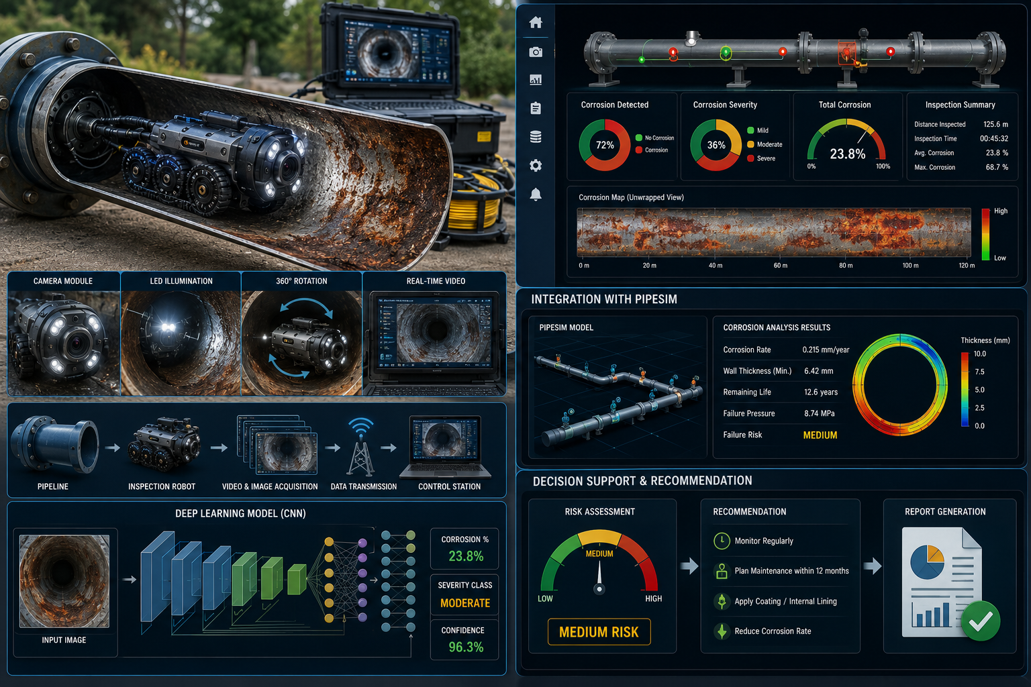Open the chart analytics sidebar icon
This screenshot has width=1031, height=687.
point(536,80)
